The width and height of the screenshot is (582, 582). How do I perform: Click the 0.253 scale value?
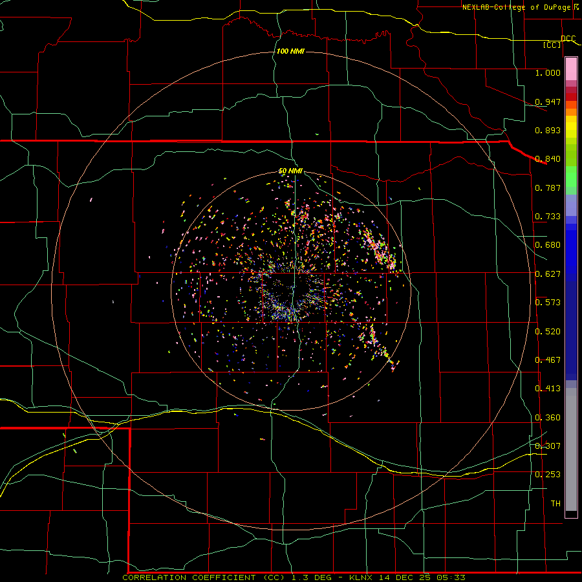coord(548,475)
